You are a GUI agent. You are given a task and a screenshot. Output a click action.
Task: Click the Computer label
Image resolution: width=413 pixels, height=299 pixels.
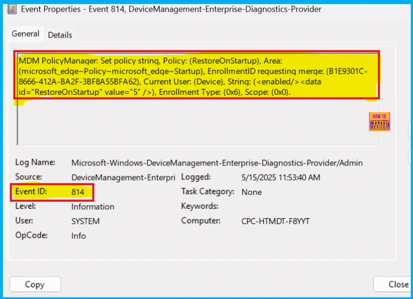pos(201,220)
